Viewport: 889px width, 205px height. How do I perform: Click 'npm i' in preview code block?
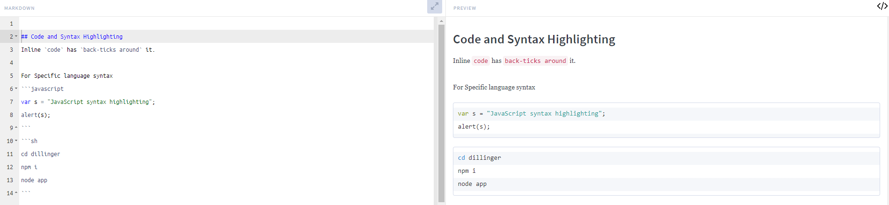(467, 171)
